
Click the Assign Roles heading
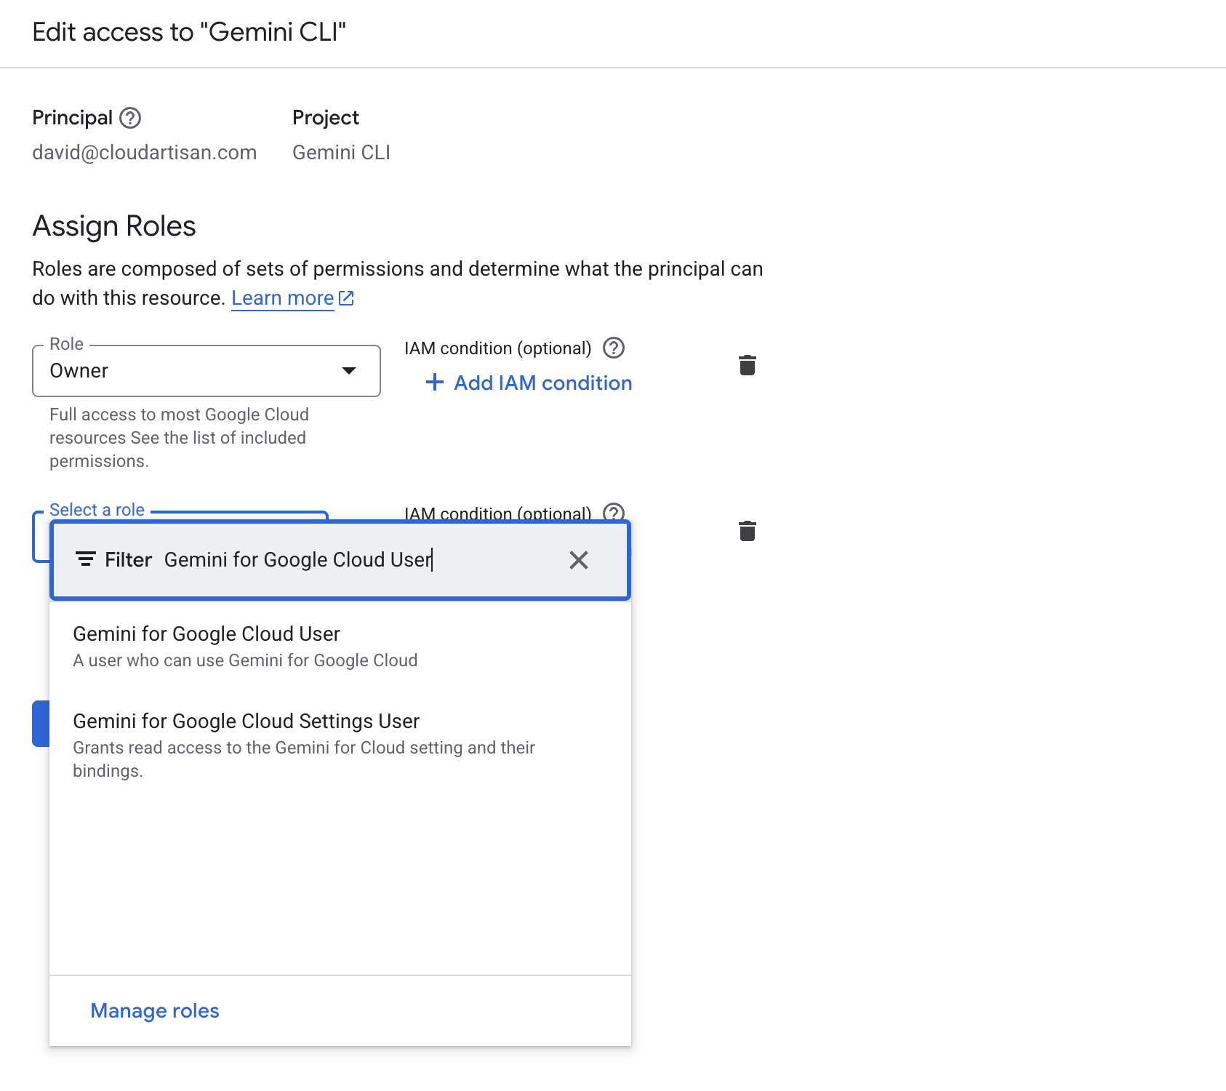[x=114, y=226]
